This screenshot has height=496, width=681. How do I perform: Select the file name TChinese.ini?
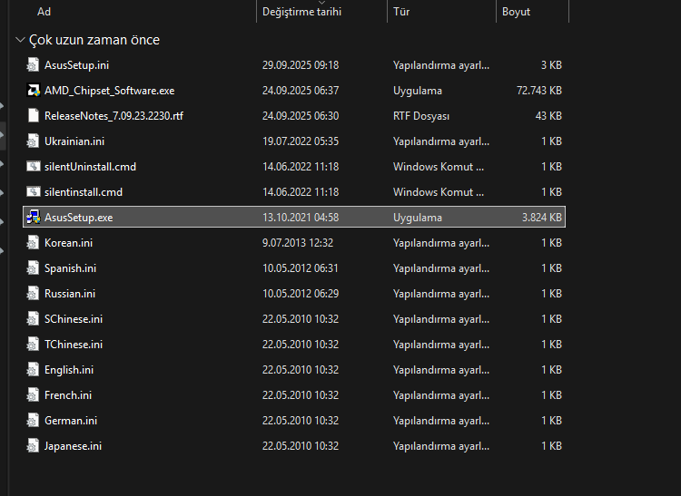pos(74,345)
